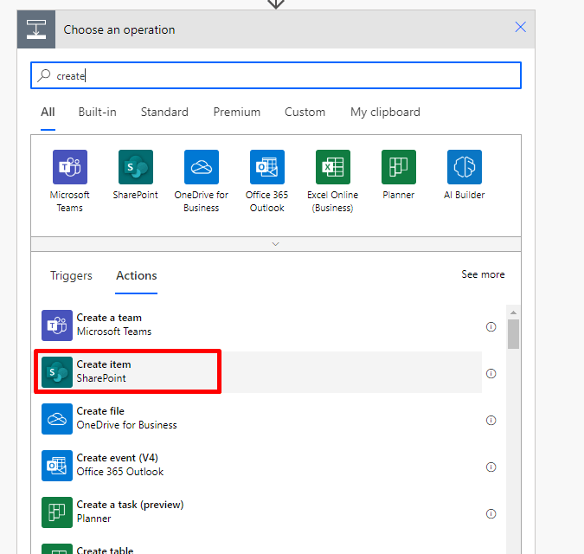The width and height of the screenshot is (584, 554).
Task: Select the SharePoint connector icon
Action: coord(135,167)
